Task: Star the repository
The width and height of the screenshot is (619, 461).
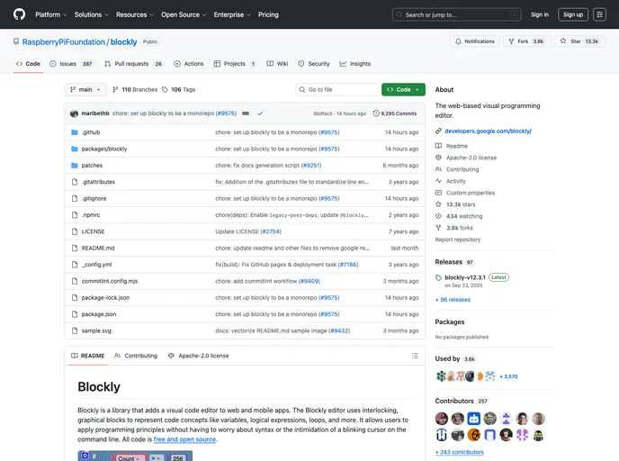Action: pyautogui.click(x=580, y=41)
